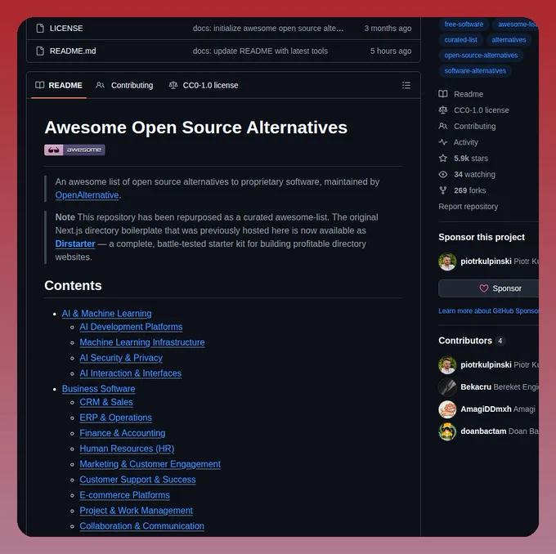Jump to AI Interaction & Interfaces section
556x554 pixels.
coord(131,373)
